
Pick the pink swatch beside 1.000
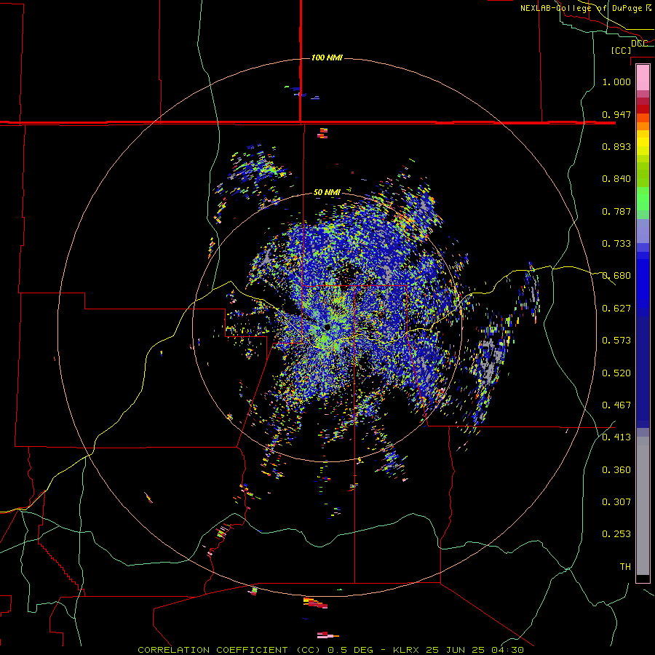[x=643, y=78]
